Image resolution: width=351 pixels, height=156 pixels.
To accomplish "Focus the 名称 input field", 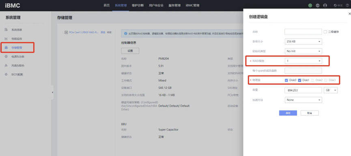I will (303, 32).
